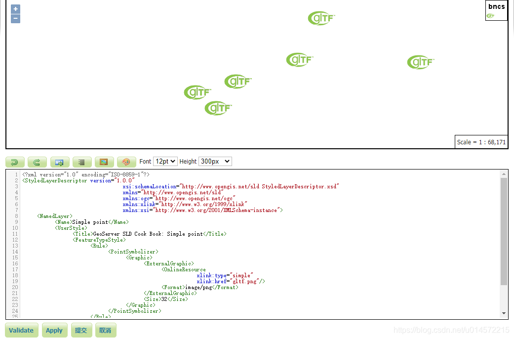Image resolution: width=514 pixels, height=339 pixels.
Task: Click the xmlns:ogc attribute line
Action: [179, 198]
